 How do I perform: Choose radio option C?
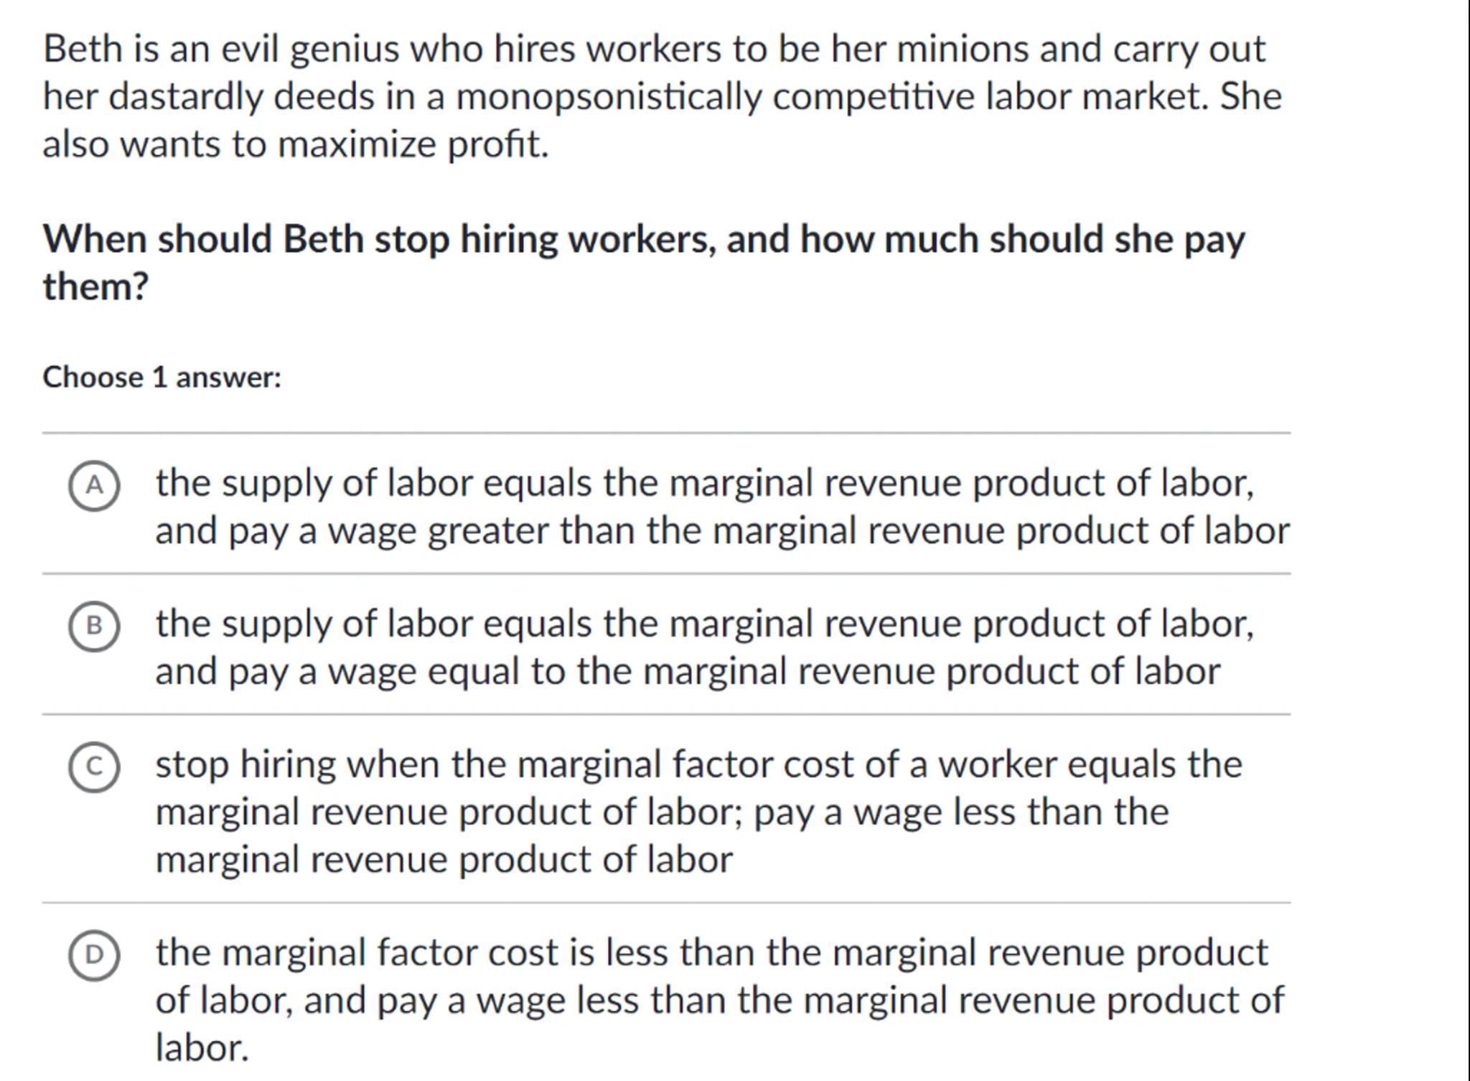pos(94,767)
